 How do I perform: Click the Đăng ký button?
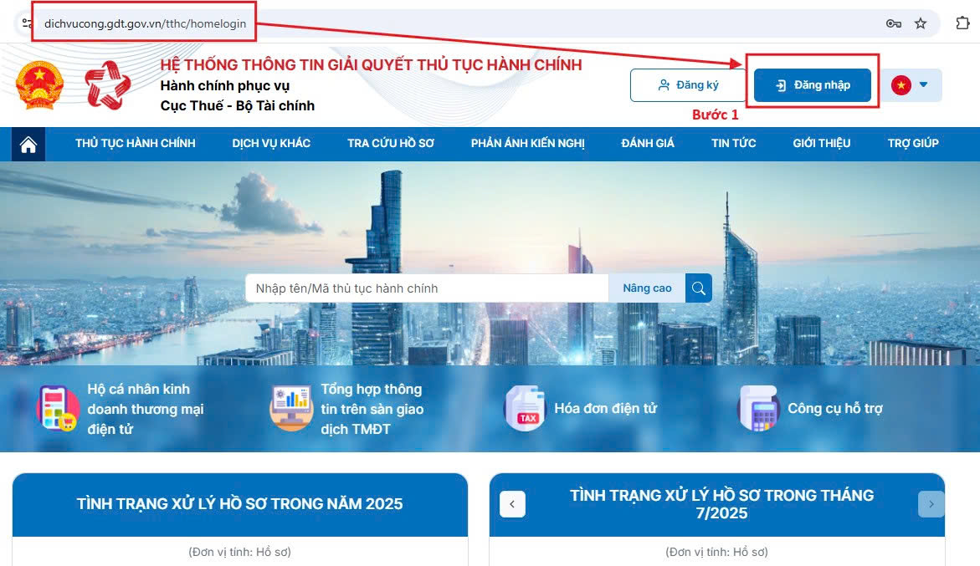[x=688, y=85]
